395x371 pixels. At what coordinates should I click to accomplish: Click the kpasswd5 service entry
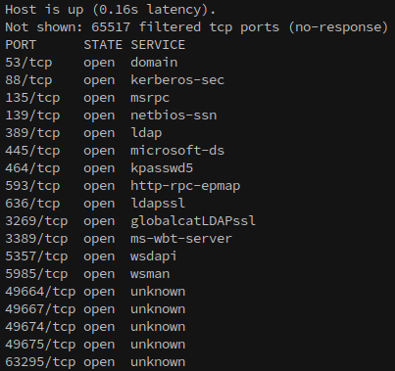[x=162, y=168]
